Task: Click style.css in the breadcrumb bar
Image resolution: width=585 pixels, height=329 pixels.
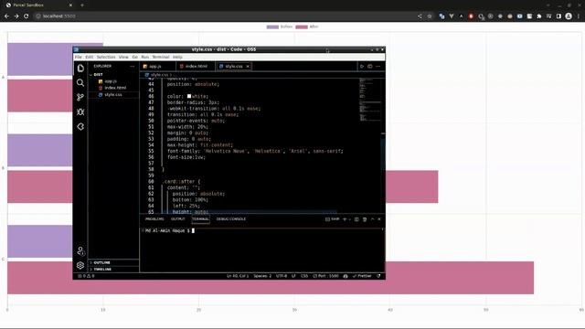Action: click(159, 75)
